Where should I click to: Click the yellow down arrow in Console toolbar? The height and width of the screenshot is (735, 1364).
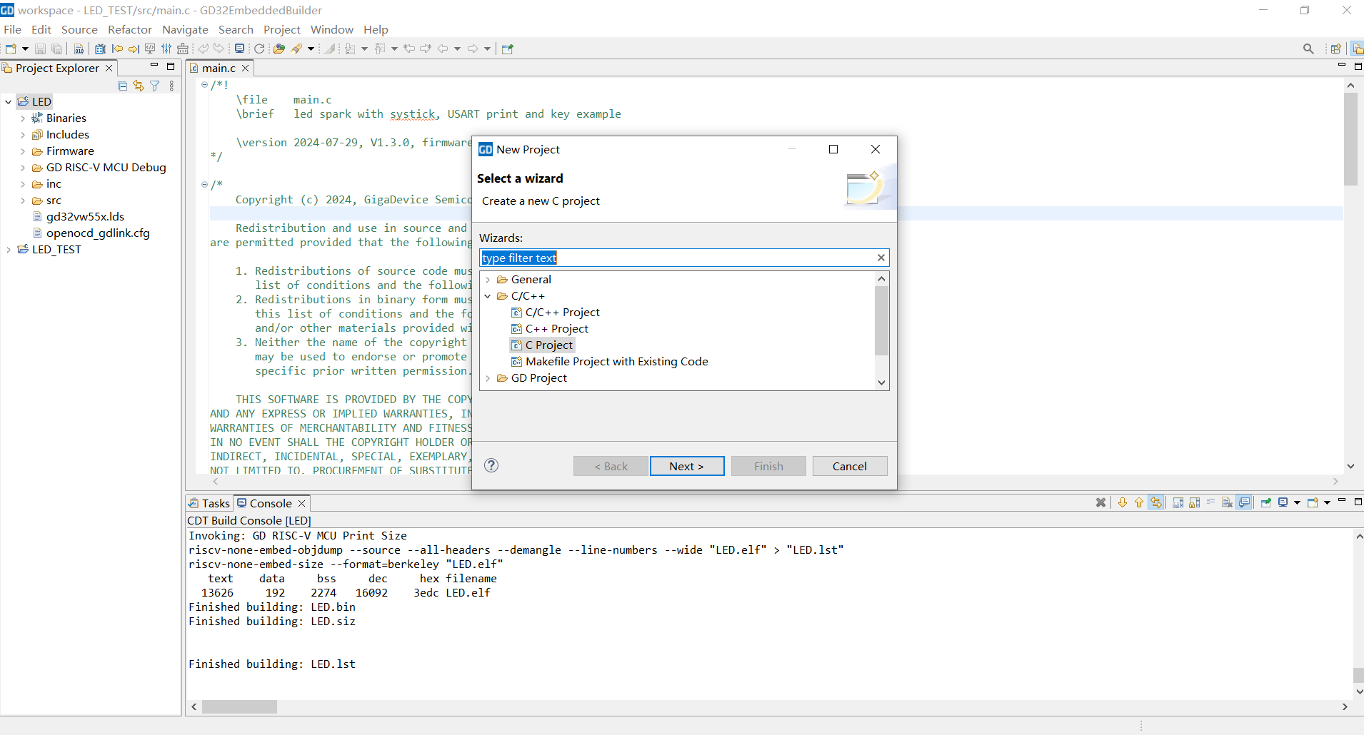[x=1123, y=502]
